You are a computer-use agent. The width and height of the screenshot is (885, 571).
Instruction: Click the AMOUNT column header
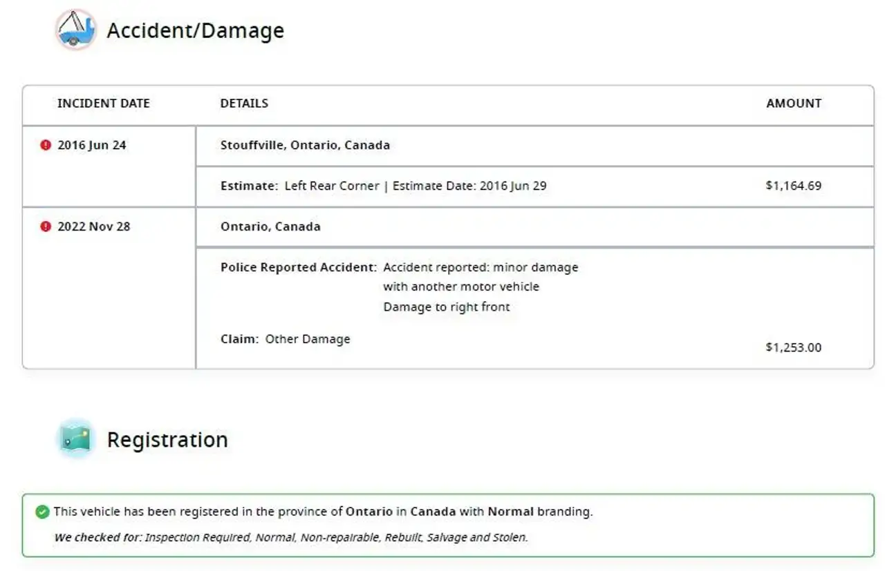pos(794,104)
